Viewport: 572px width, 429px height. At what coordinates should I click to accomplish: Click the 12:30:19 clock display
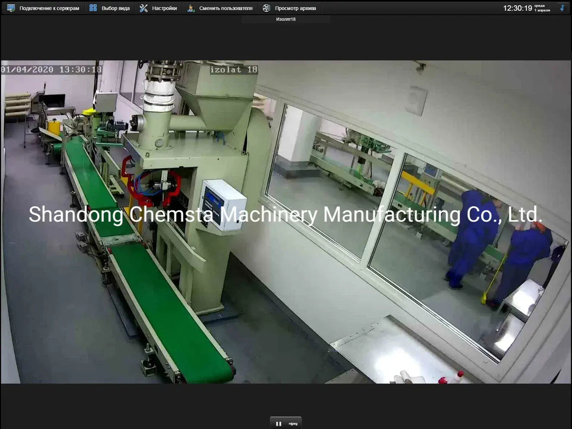(517, 8)
